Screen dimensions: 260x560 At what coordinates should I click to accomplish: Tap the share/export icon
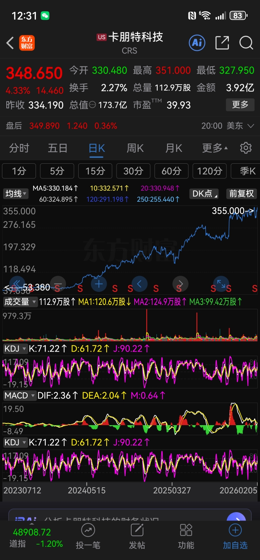point(222,43)
